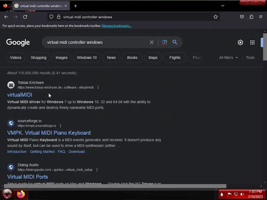Click the scroll right arrow of horizontal scrollbar
Screen dimensions: 267x200
click(261, 186)
